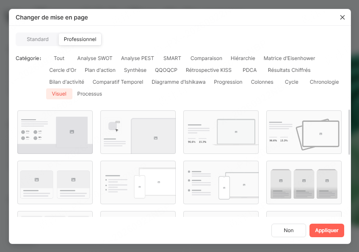
Task: Pick the PDCA category
Action: 249,70
